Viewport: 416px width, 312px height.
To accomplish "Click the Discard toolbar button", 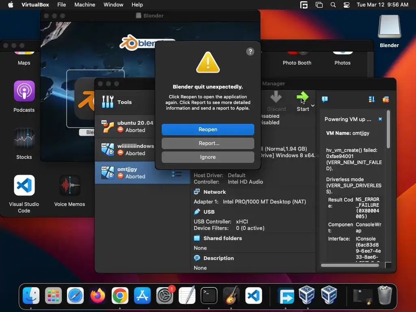I will pyautogui.click(x=276, y=101).
